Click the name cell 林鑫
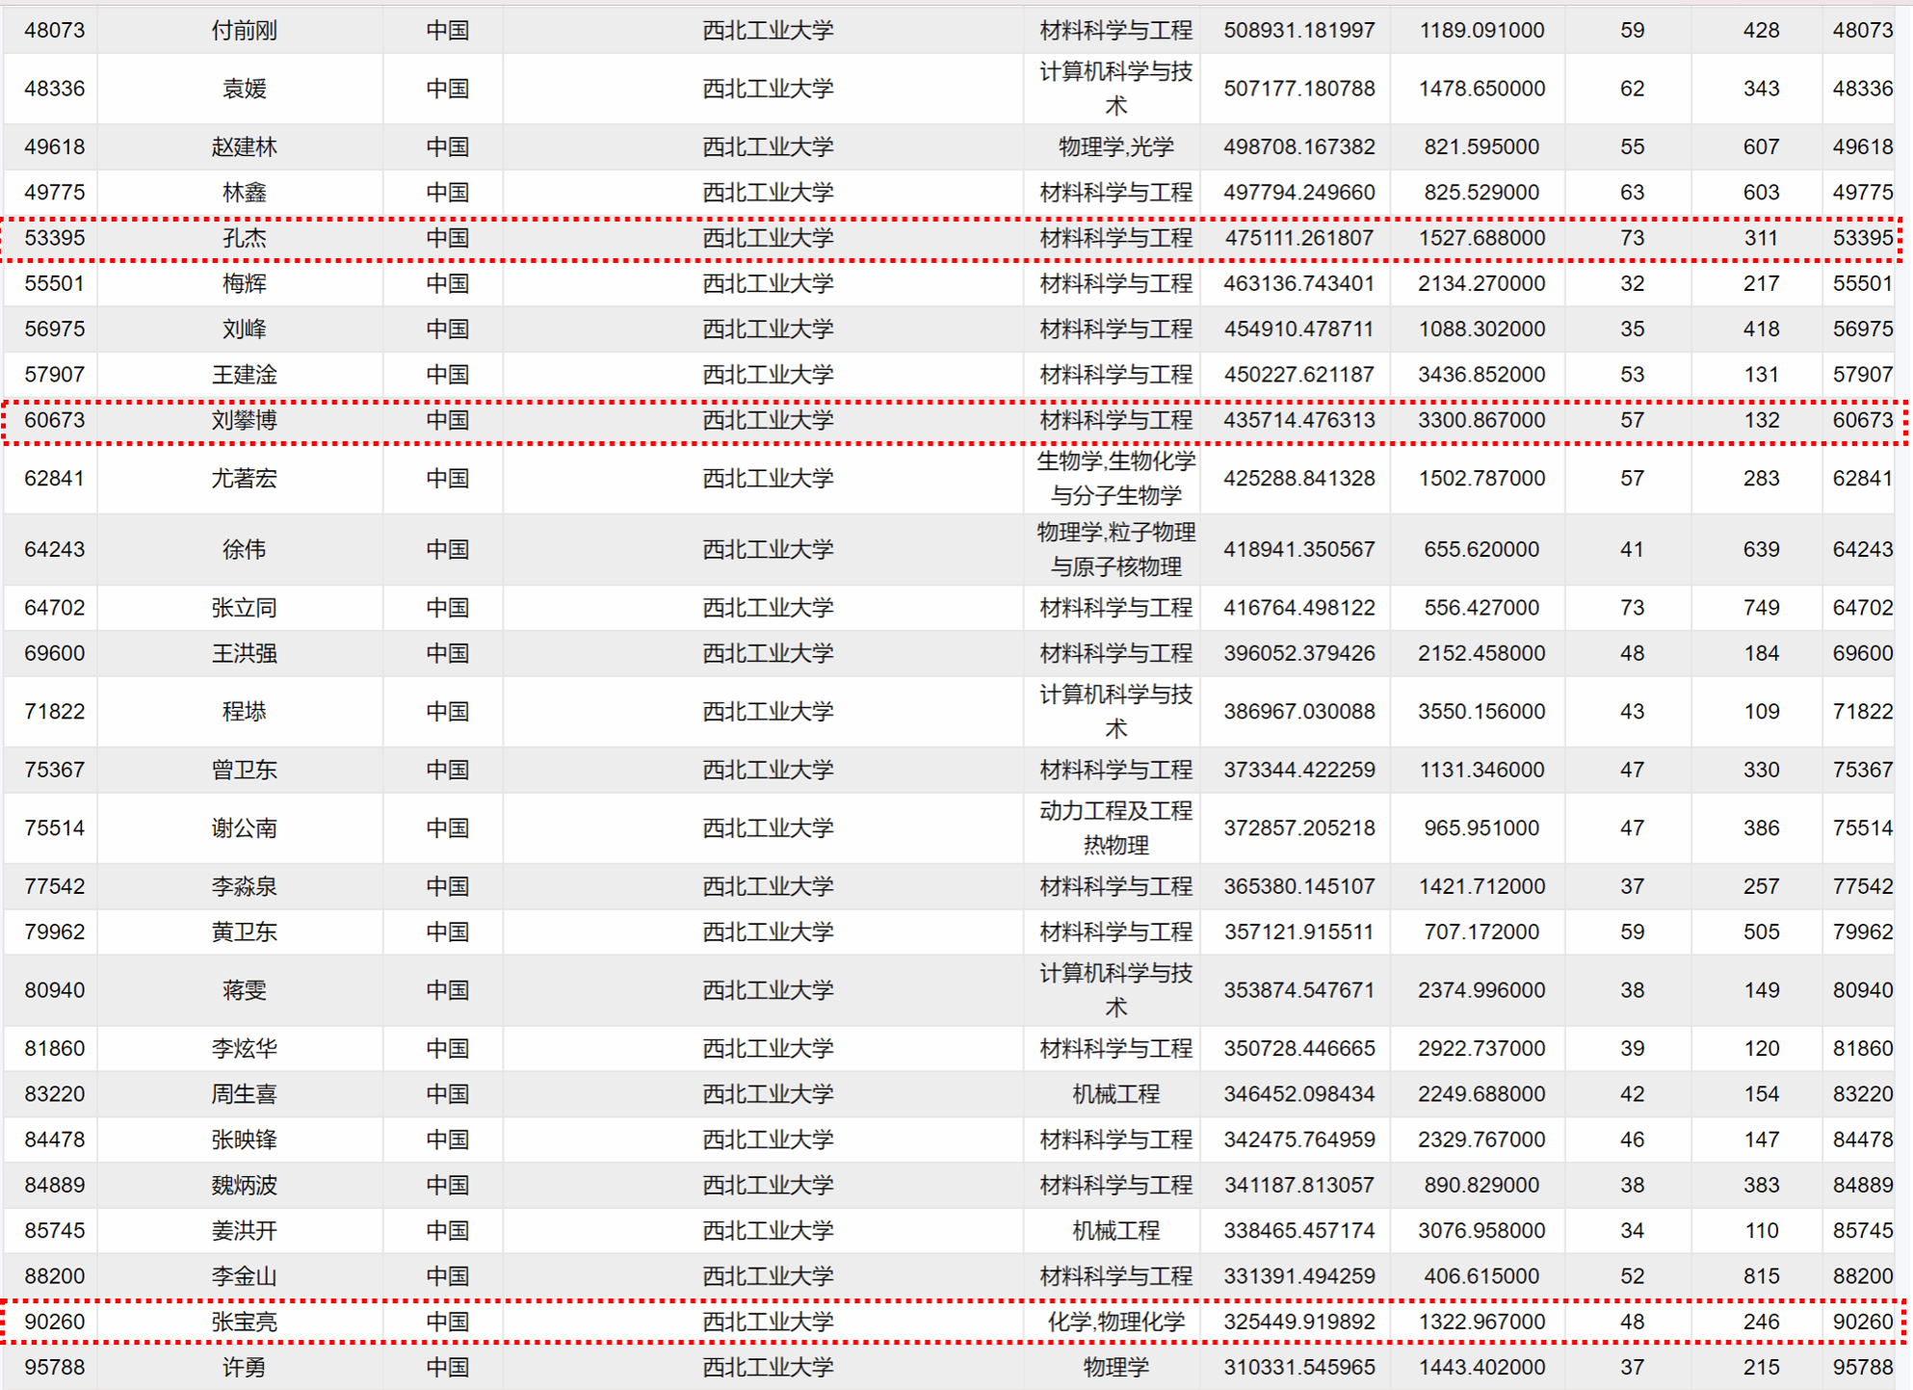Screen dimensions: 1913x1390 (x=244, y=193)
